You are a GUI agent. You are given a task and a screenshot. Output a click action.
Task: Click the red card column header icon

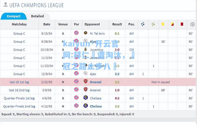(x=182, y=24)
